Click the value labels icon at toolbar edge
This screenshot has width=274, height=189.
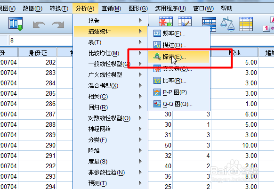tap(268, 24)
